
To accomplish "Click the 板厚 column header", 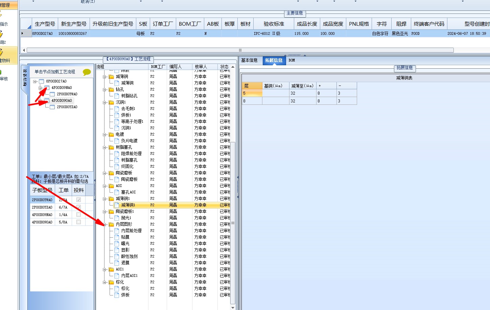I will pos(230,24).
